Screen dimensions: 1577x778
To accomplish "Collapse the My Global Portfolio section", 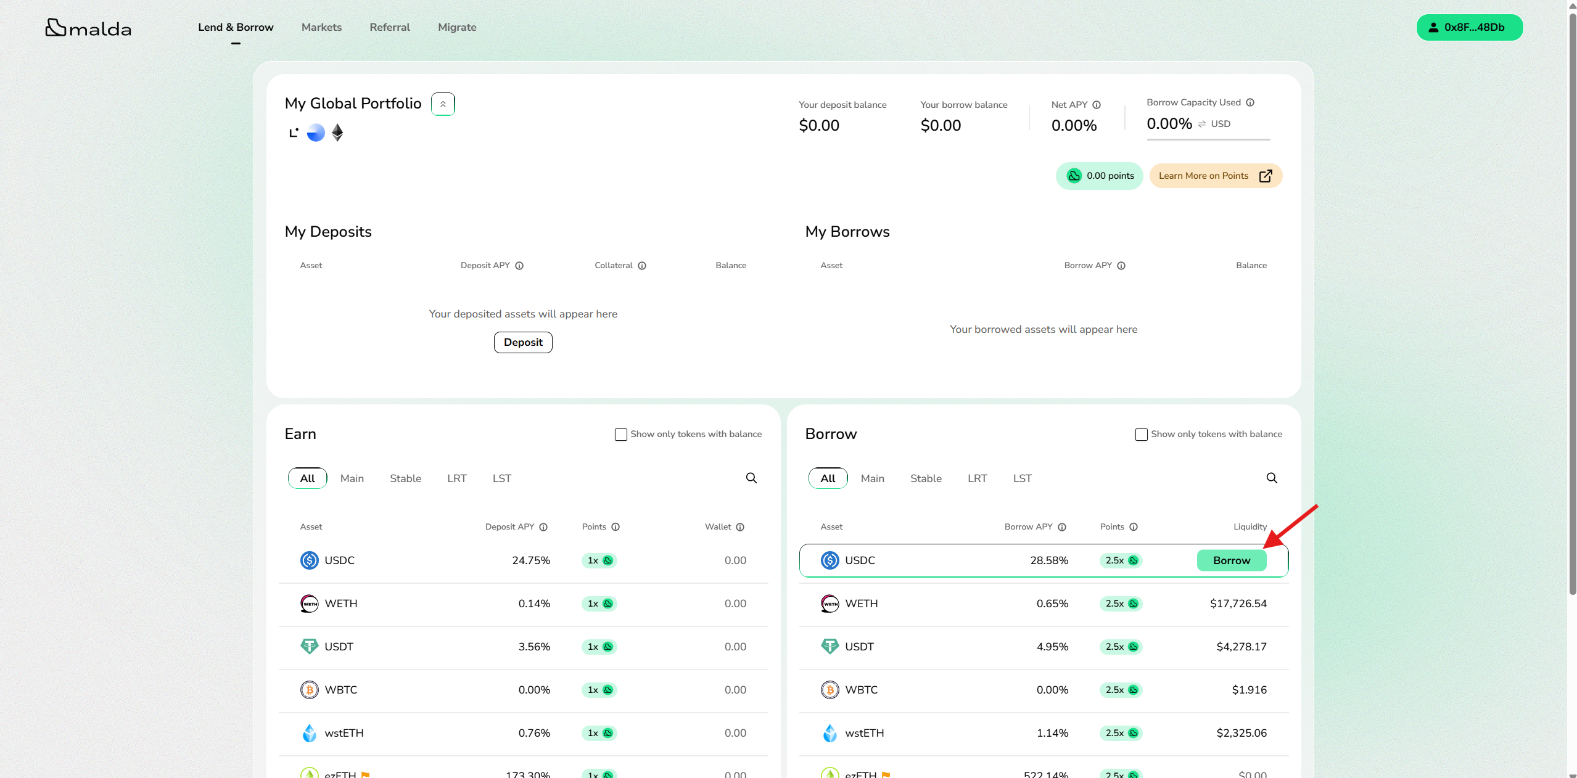I will (x=443, y=104).
